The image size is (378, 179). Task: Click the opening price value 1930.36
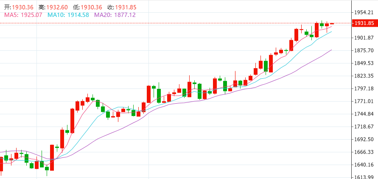point(22,8)
